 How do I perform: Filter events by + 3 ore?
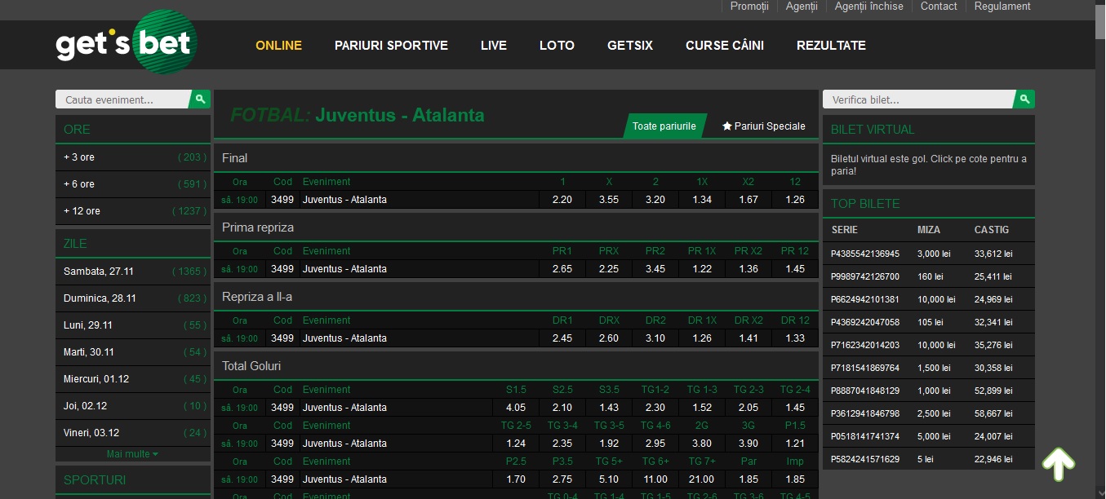pos(133,157)
